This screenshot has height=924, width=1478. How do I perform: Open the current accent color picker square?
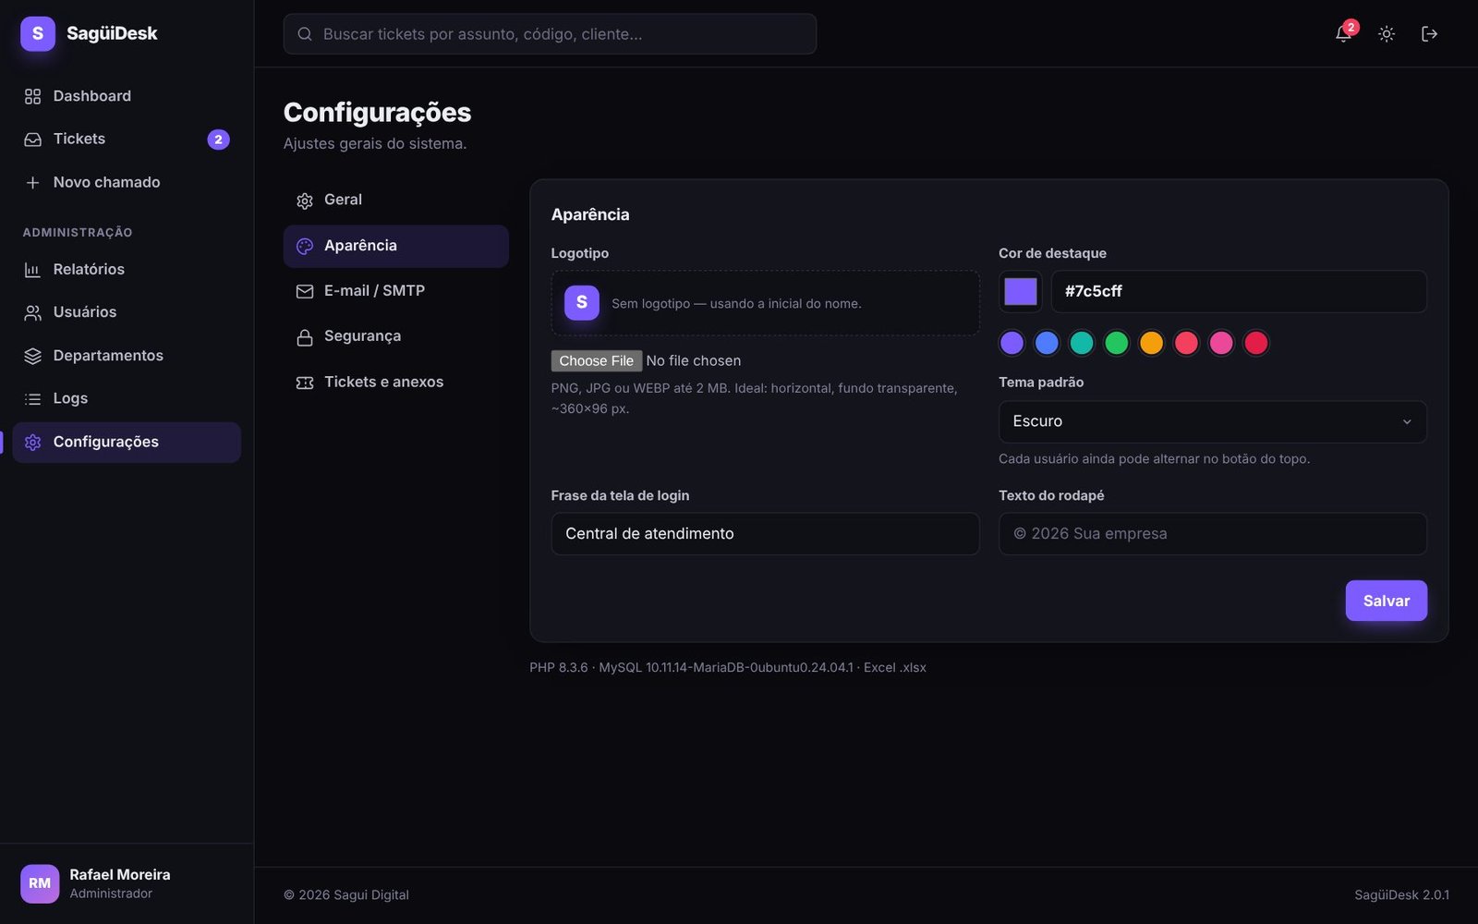click(x=1020, y=292)
